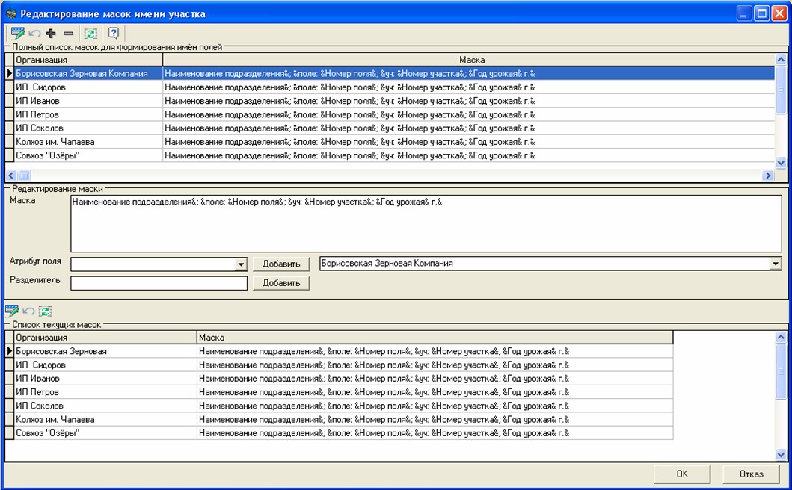The height and width of the screenshot is (490, 792).
Task: Refresh the full mask list in top toolbar
Action: click(90, 34)
